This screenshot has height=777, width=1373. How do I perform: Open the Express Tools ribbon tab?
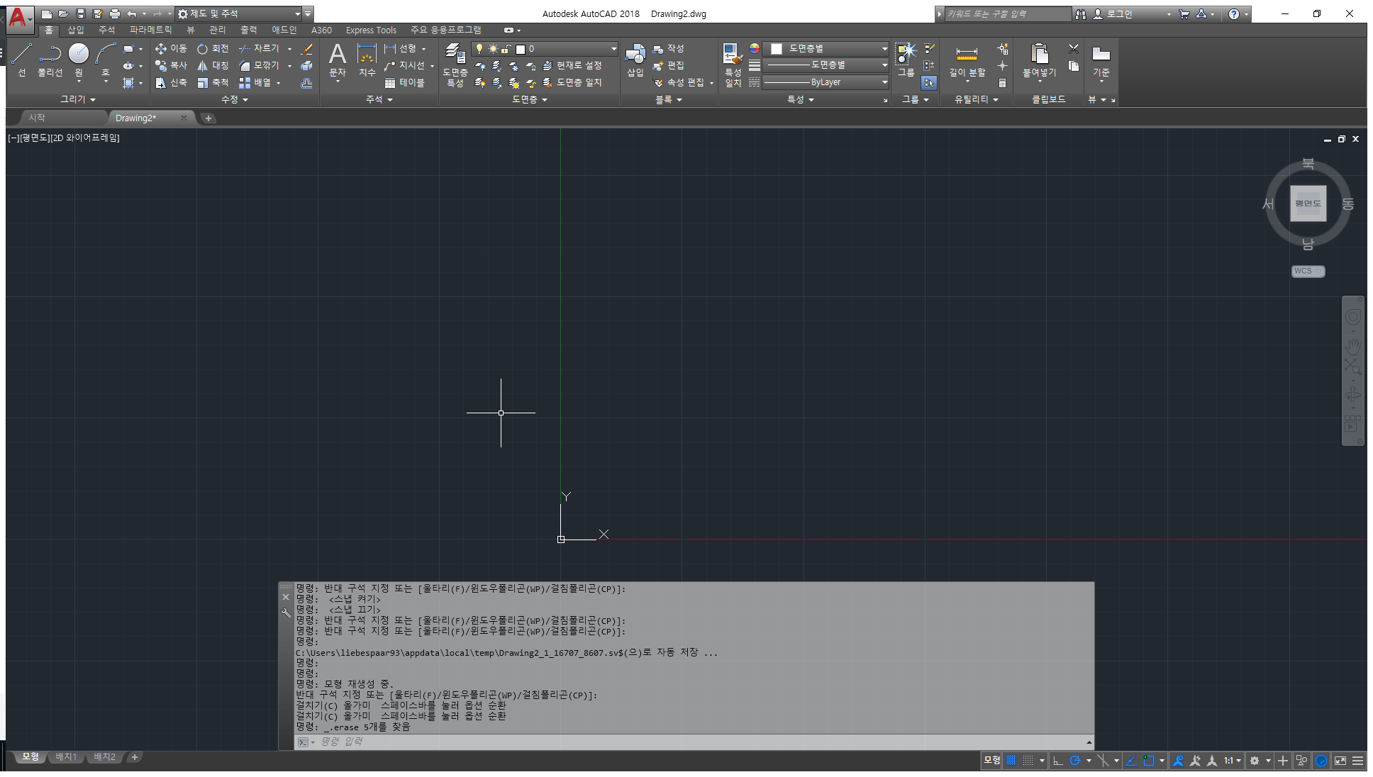[371, 30]
